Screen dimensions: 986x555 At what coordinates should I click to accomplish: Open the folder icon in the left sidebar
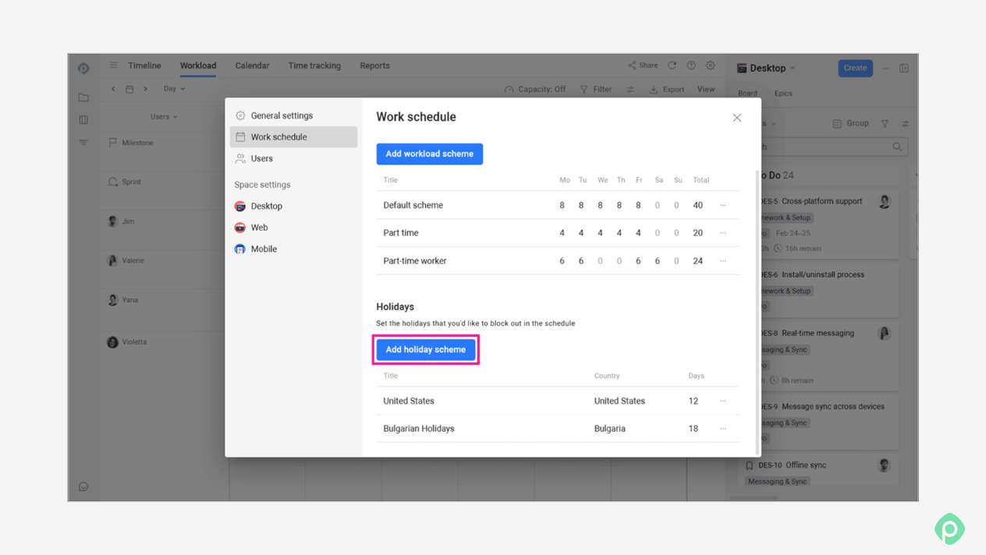point(83,97)
